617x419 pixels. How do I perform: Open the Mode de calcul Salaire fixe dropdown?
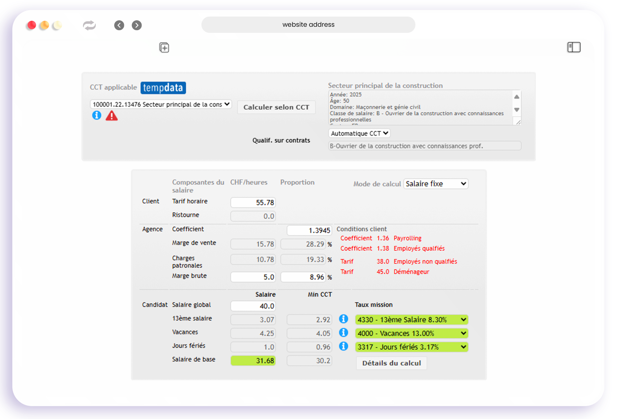[x=435, y=184]
